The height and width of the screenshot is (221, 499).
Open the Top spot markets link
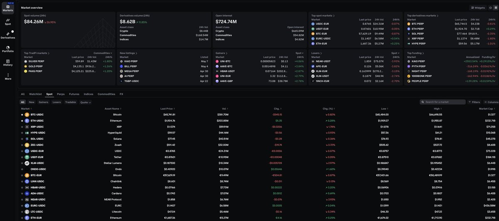(323, 16)
